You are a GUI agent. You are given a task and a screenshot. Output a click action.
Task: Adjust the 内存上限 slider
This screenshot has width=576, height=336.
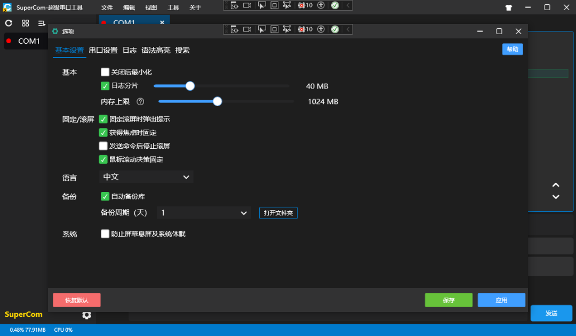click(217, 101)
